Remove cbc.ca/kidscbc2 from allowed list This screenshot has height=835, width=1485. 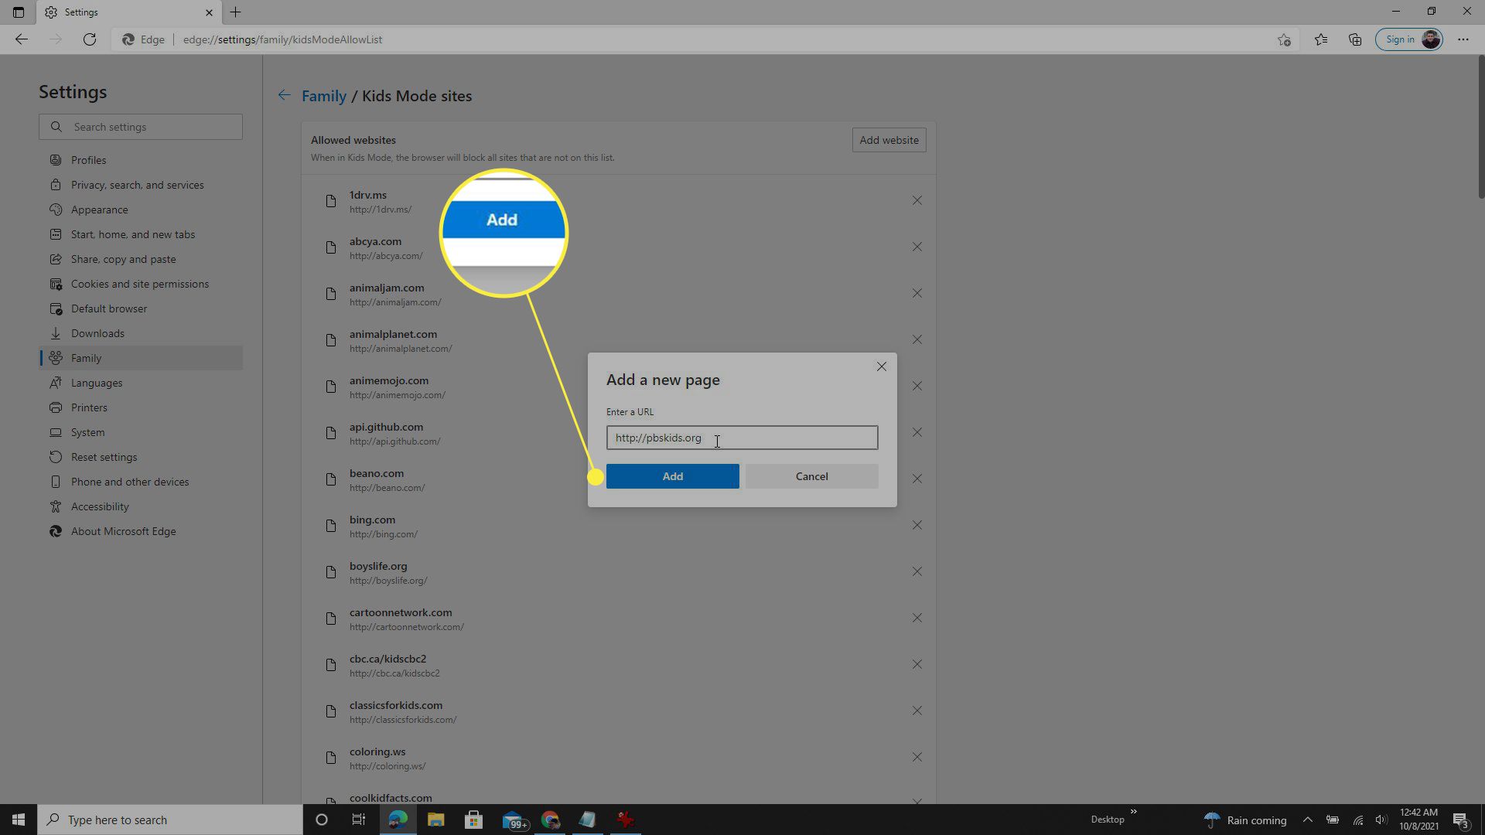point(917,664)
